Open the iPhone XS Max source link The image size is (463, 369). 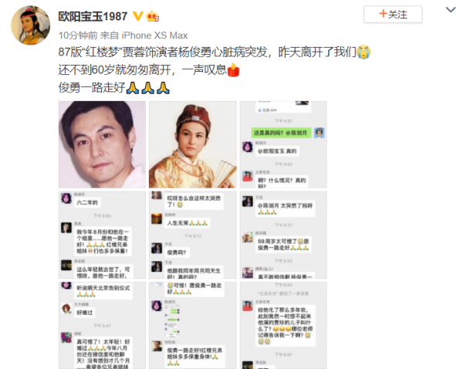tap(155, 36)
